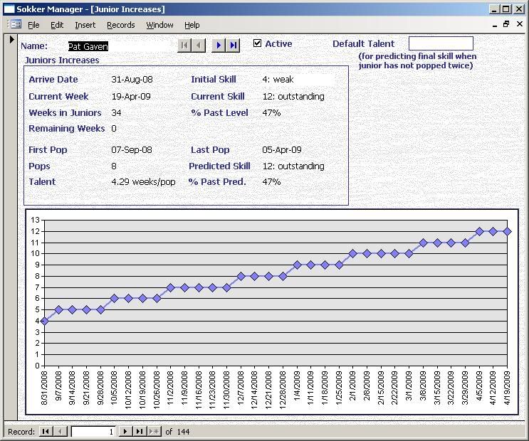The image size is (529, 441).
Task: Open the Help menu
Action: coord(192,25)
